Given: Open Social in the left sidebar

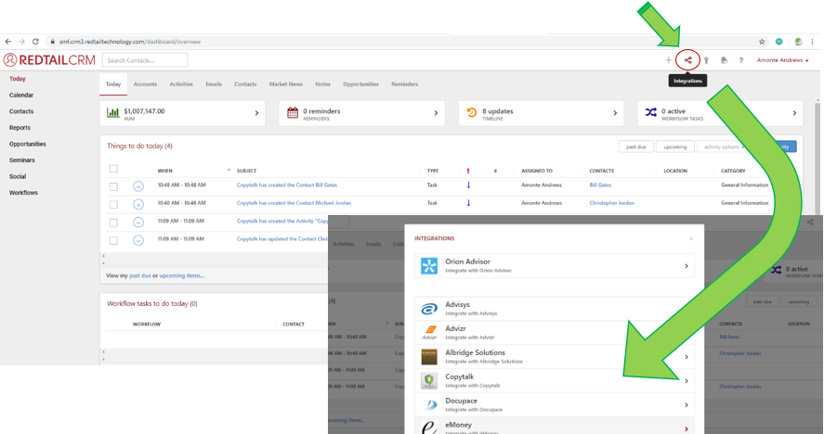Looking at the screenshot, I should point(18,176).
